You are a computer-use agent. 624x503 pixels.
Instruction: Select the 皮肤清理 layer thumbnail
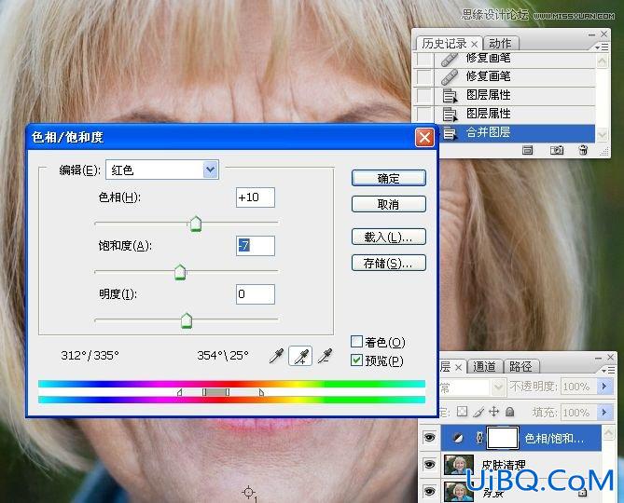pos(459,465)
